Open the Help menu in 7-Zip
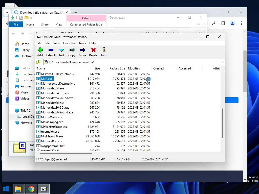Image resolution: width=259 pixels, height=194 pixels. point(92,43)
